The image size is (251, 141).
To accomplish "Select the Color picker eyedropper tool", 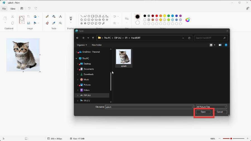I will click(x=54, y=23).
